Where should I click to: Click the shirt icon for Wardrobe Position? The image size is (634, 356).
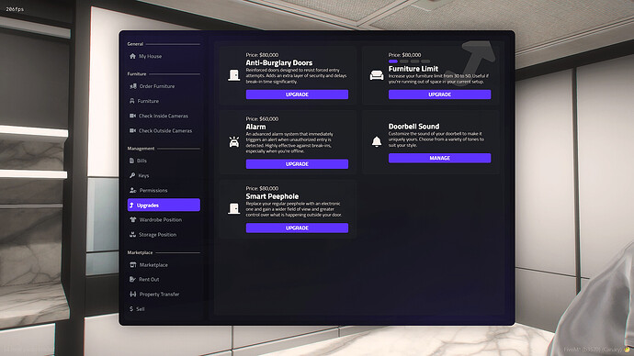(133, 219)
